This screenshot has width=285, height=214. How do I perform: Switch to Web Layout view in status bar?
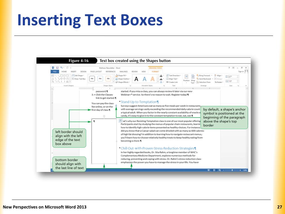point(220,170)
